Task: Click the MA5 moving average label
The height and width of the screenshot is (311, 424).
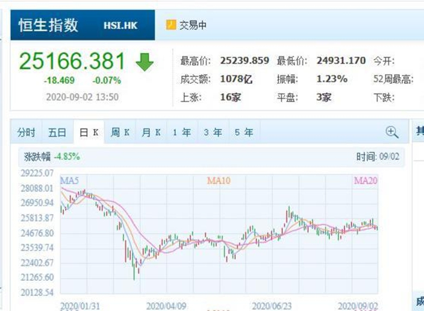Action: click(x=69, y=180)
